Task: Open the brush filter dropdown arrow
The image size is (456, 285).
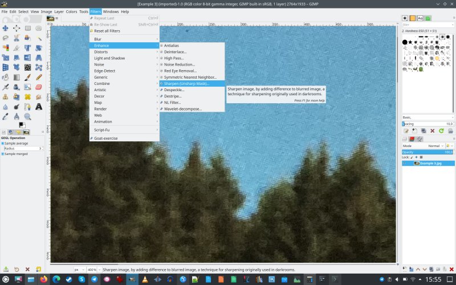Action: click(453, 25)
